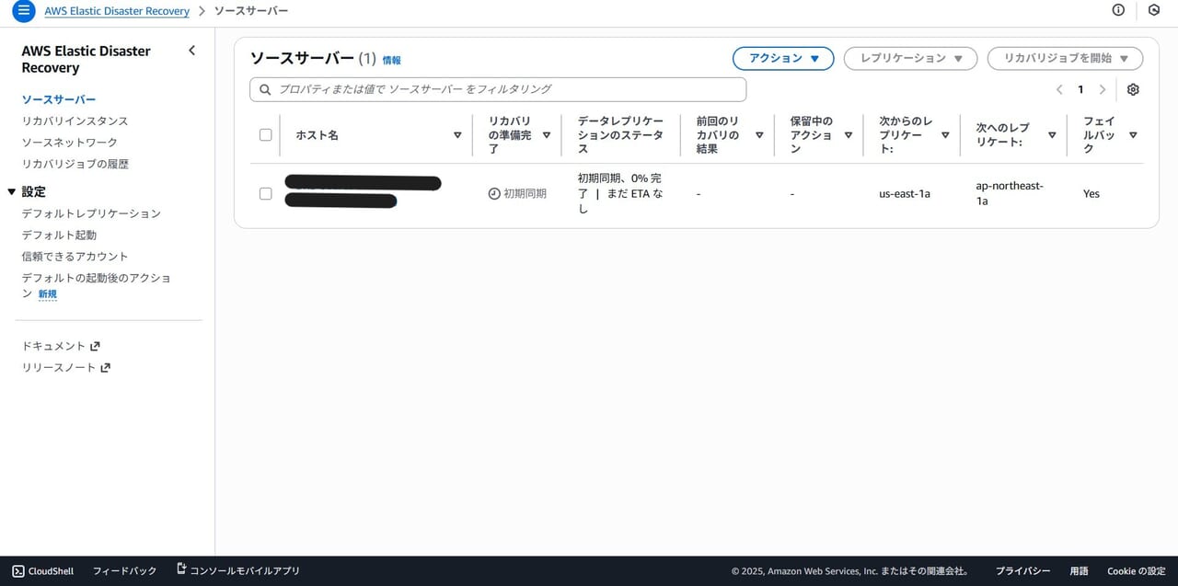
Task: Open the アクション dropdown
Action: (782, 58)
